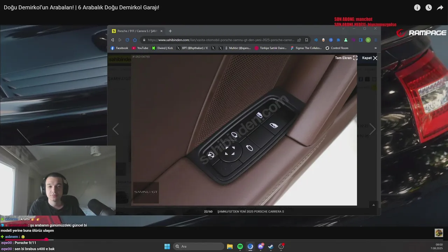
Task: Select the Porsche / 911 / Carrera S tab
Action: pyautogui.click(x=137, y=31)
